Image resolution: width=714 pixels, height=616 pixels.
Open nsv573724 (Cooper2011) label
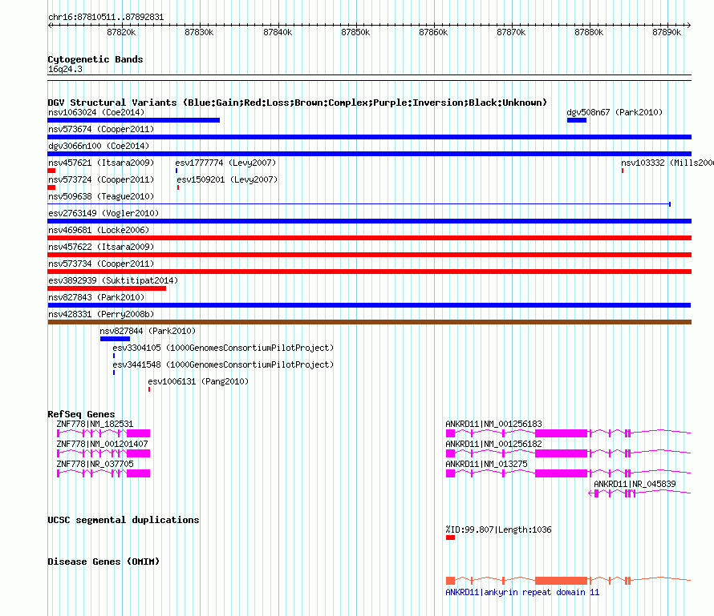101,179
